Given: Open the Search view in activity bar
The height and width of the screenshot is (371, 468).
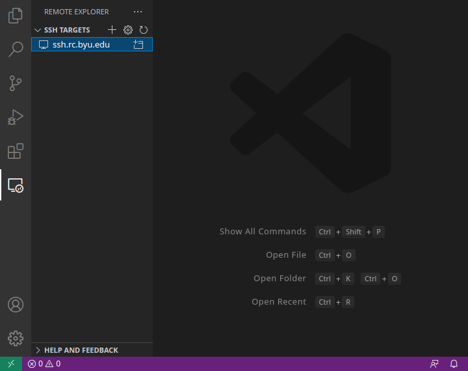Looking at the screenshot, I should pos(15,49).
